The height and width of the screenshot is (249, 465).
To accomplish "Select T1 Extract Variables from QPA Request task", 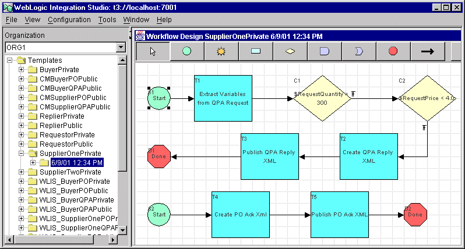I will 223,98.
